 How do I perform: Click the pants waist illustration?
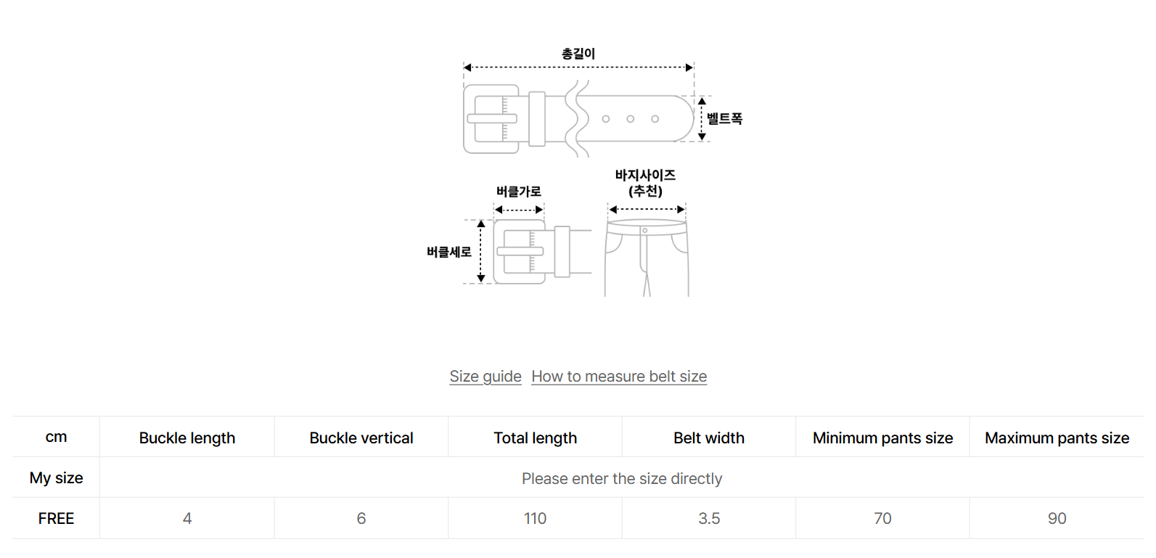point(647,258)
